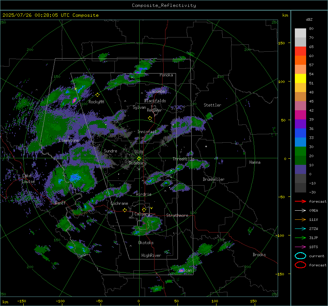This screenshot has height=306, width=328.
Task: Click the cyan current ellipse icon
Action: 300,256
